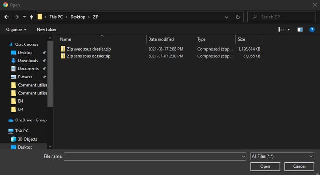This screenshot has width=320, height=175.
Task: Click the size 1,126,814 KB
Action: (249, 49)
